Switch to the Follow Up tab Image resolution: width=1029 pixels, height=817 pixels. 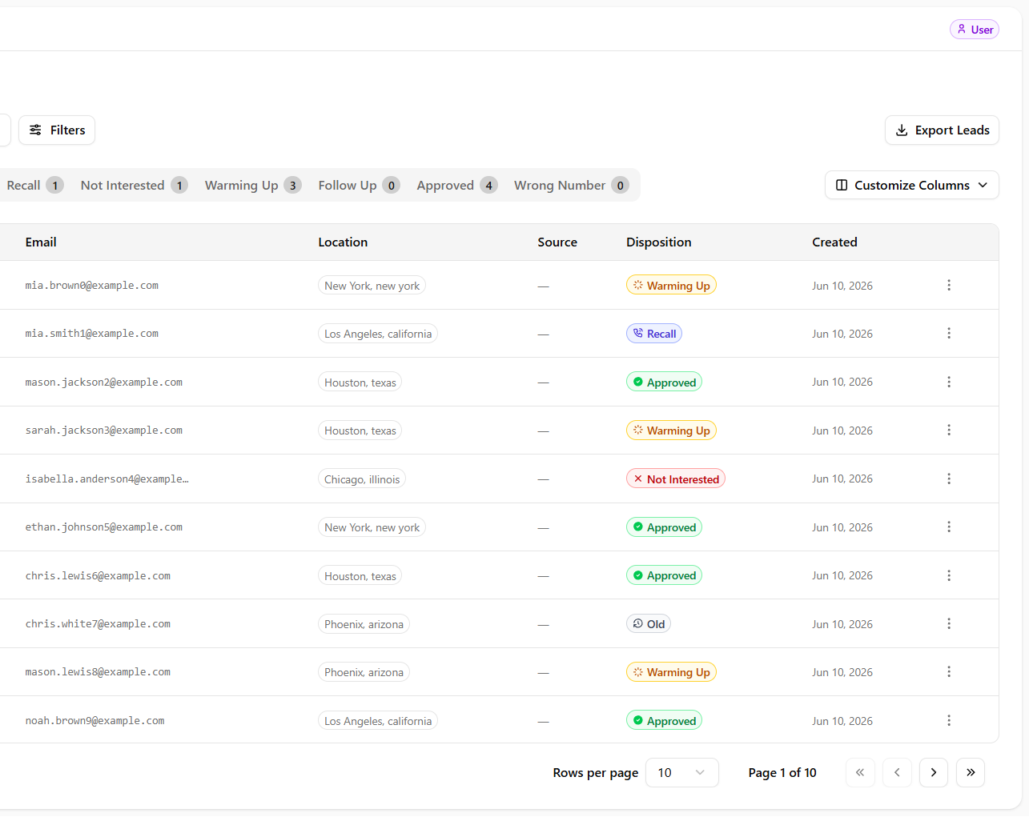click(359, 185)
